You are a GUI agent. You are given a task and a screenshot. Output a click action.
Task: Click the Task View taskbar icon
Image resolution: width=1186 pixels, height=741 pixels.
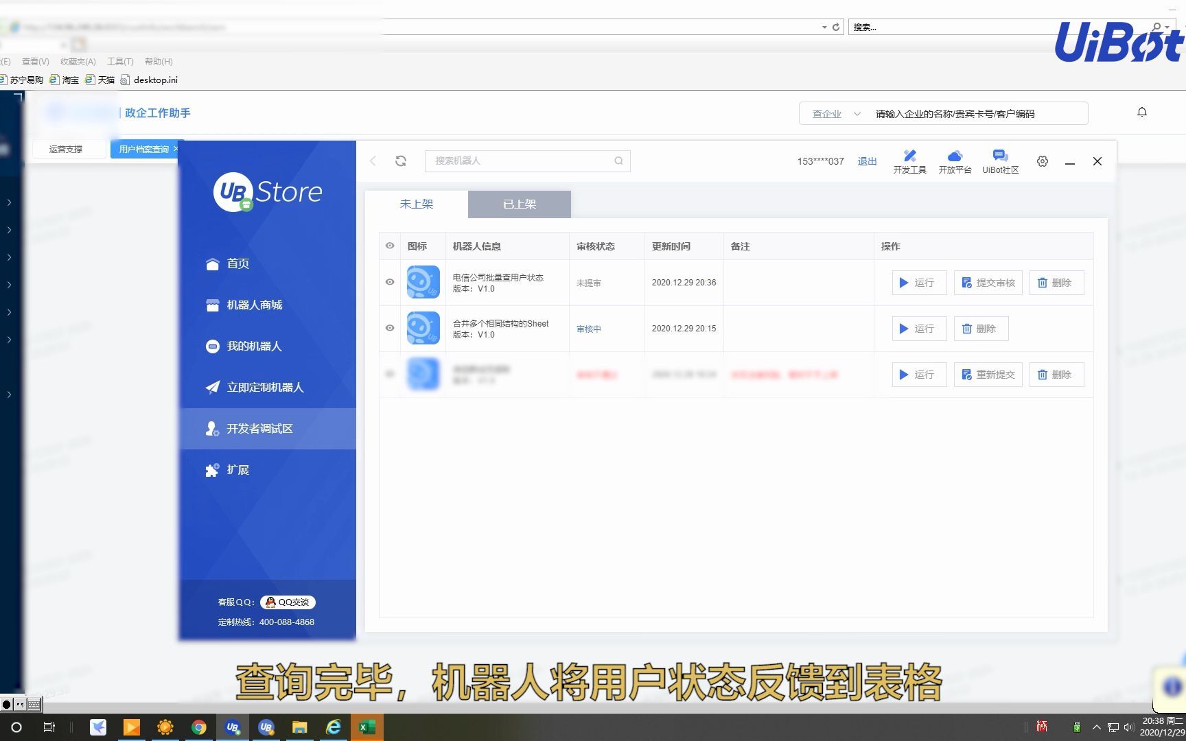pyautogui.click(x=49, y=727)
